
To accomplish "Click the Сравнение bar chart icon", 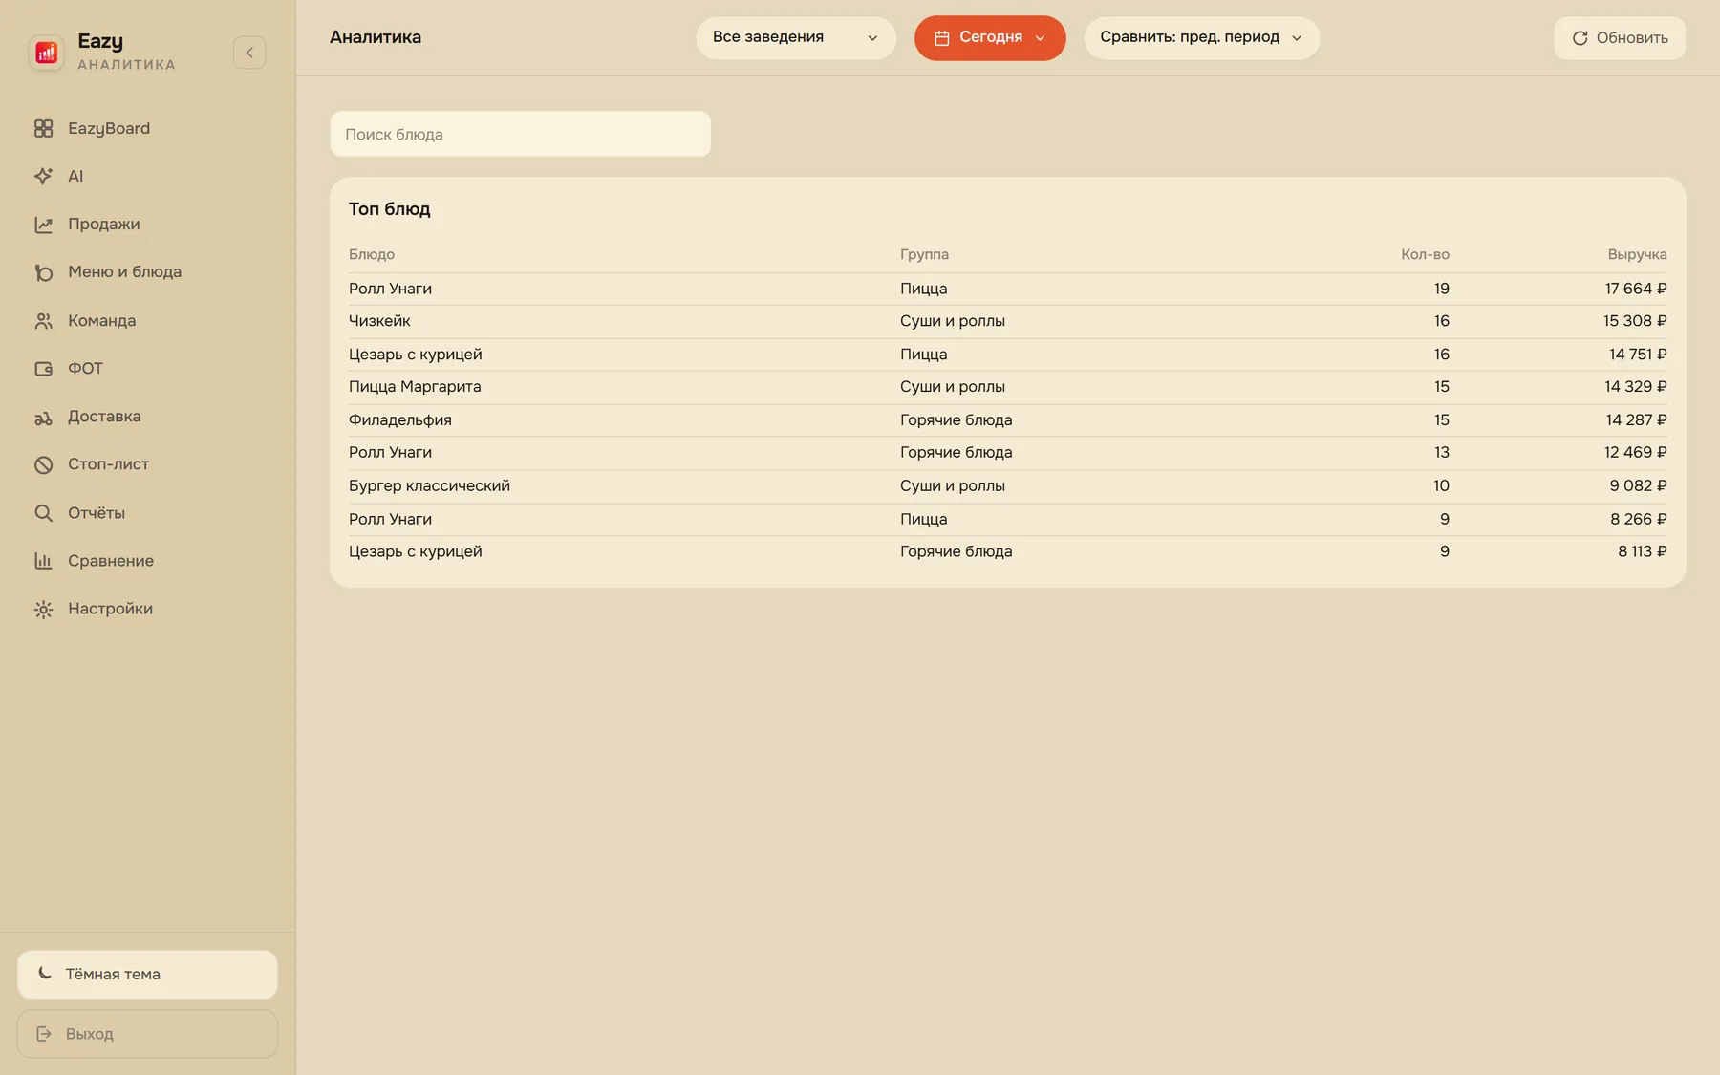I will pos(43,561).
